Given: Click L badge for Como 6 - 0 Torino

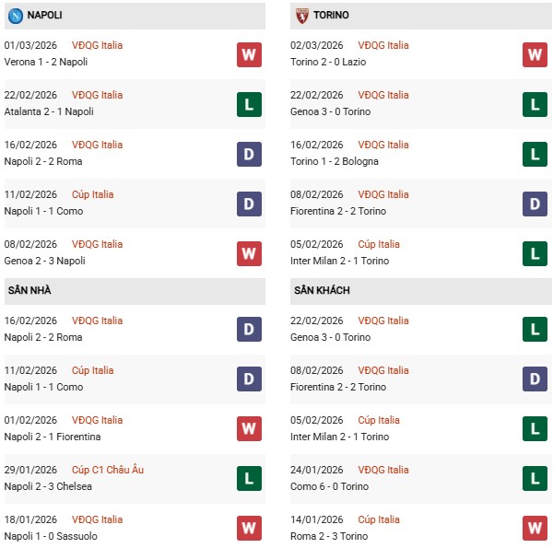Looking at the screenshot, I should coord(535,479).
